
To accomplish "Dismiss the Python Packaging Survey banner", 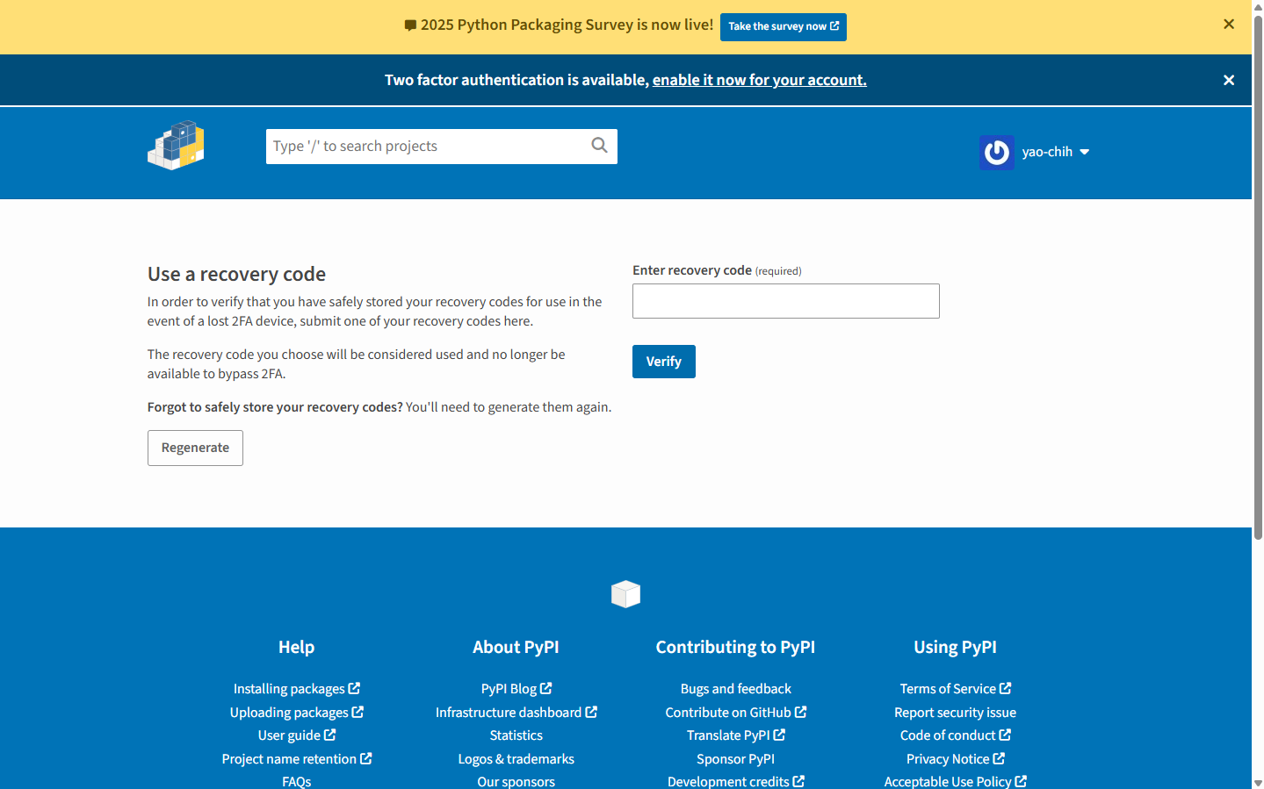I will (x=1229, y=25).
